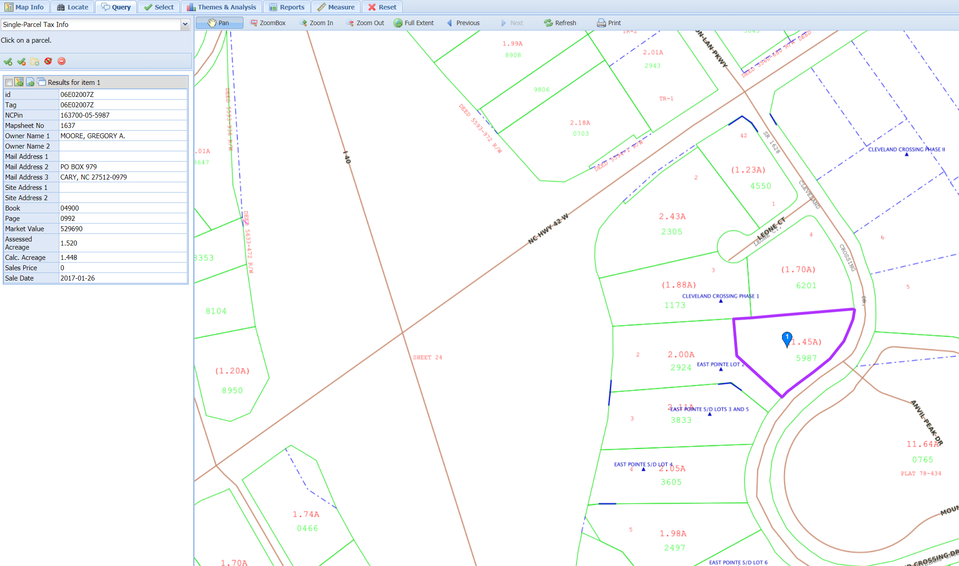Click the red circle minus clear icon
The width and height of the screenshot is (959, 566).
62,61
